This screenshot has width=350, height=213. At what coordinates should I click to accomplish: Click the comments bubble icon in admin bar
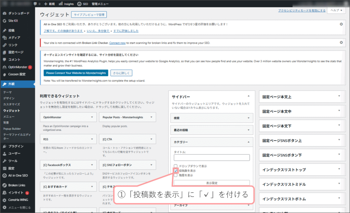(x=36, y=4)
